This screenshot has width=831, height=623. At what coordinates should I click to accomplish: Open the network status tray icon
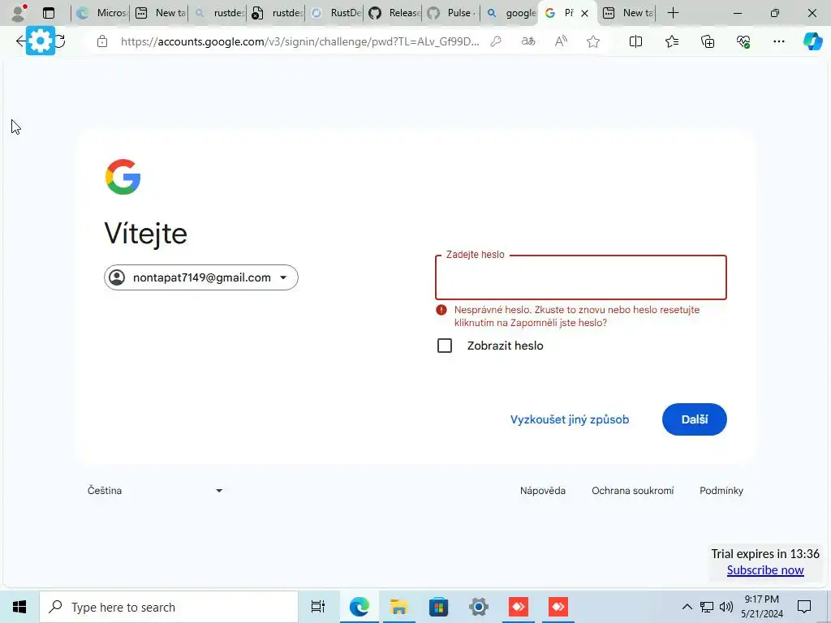707,607
